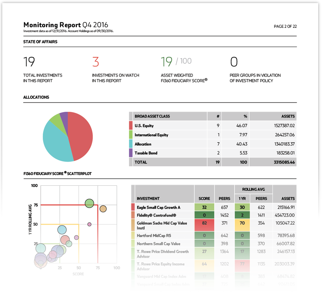
Task: Click the 'INVESTMENT' column header
Action: click(148, 198)
